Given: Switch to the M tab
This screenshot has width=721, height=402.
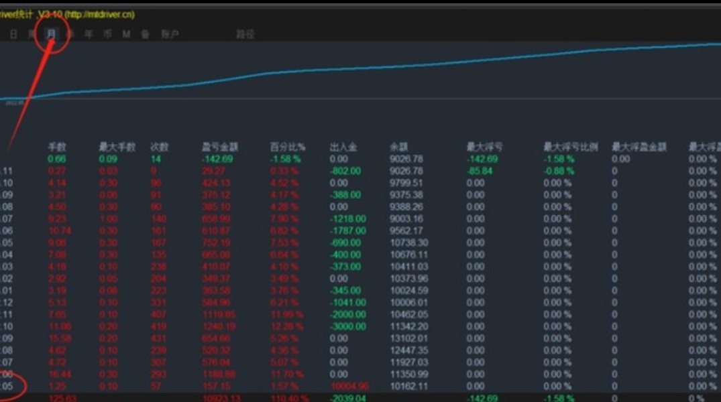Looking at the screenshot, I should click(127, 34).
